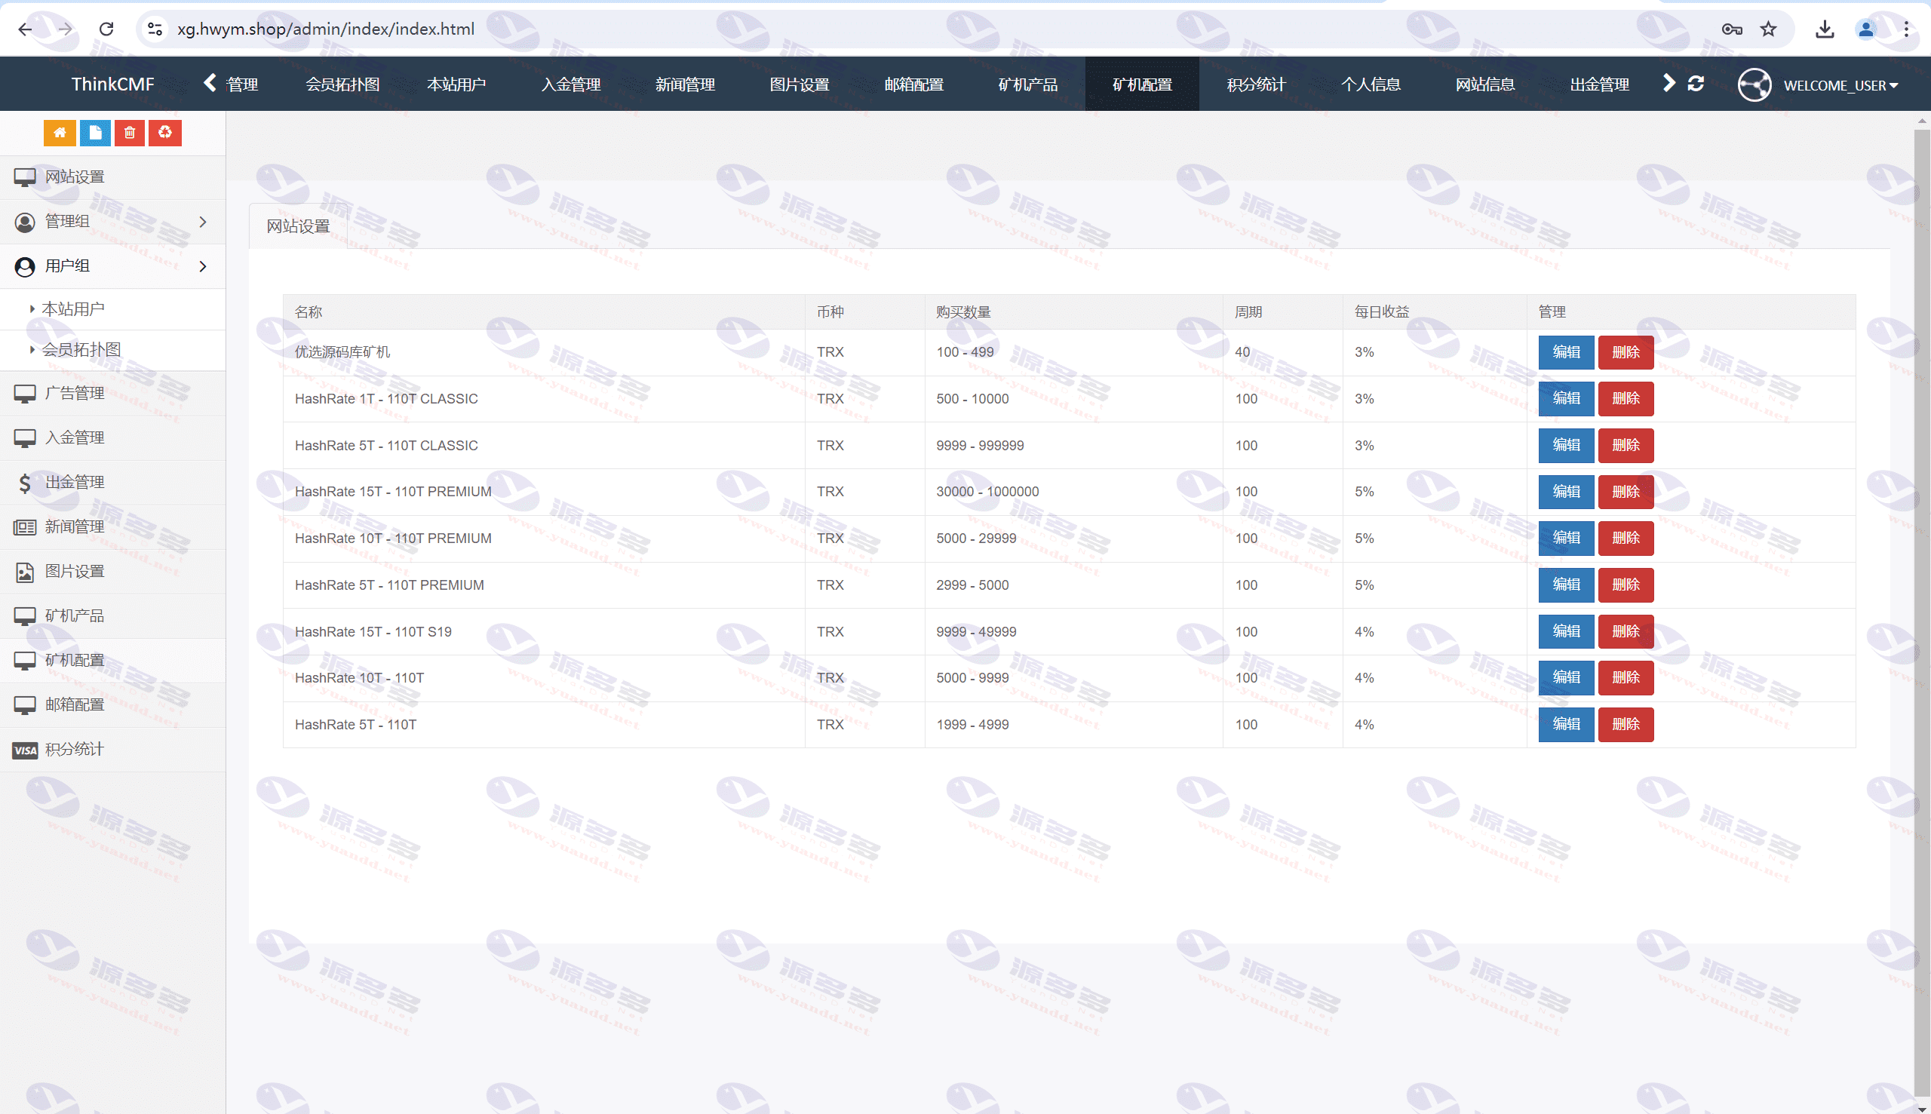Edit HashRate 15T - 110T PREMIUM row
The width and height of the screenshot is (1931, 1114).
coord(1566,491)
